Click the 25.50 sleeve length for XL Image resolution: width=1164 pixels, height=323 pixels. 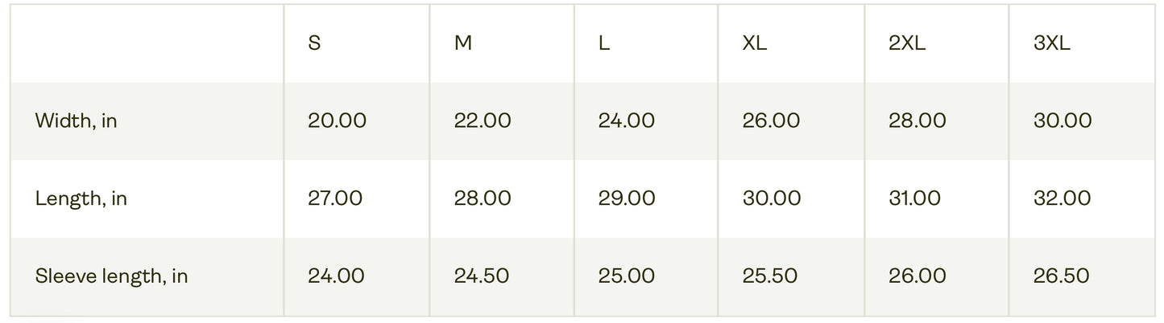[770, 276]
